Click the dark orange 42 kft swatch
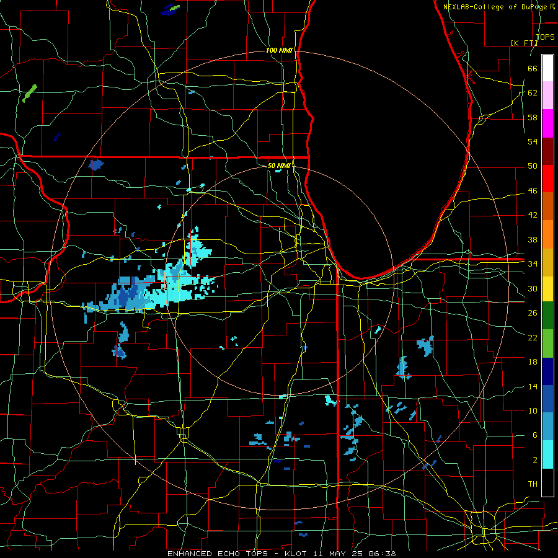The width and height of the screenshot is (558, 558). tap(547, 206)
